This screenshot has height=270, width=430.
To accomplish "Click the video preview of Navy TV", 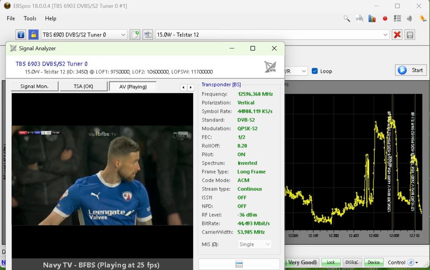I will [102, 175].
